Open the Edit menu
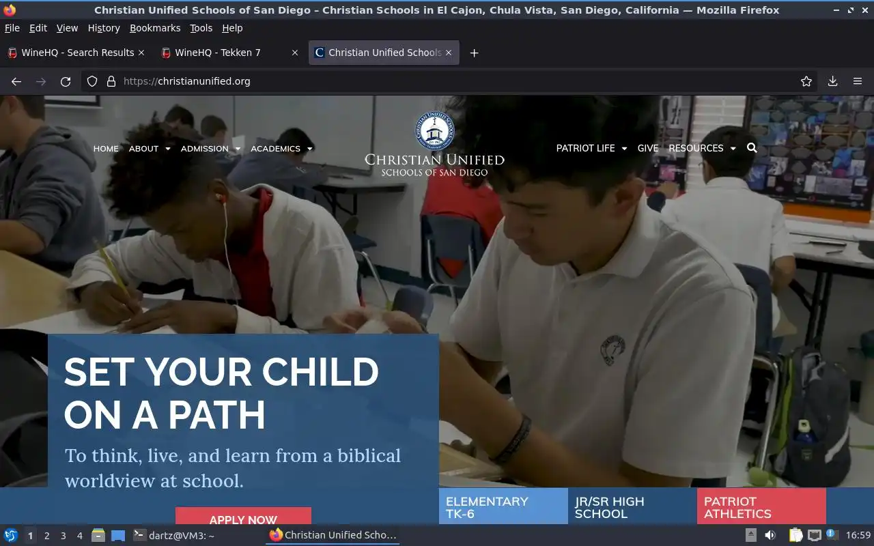874x546 pixels. 38,28
